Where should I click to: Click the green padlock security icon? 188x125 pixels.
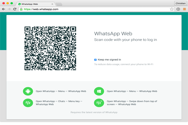pyautogui.click(x=21, y=9)
